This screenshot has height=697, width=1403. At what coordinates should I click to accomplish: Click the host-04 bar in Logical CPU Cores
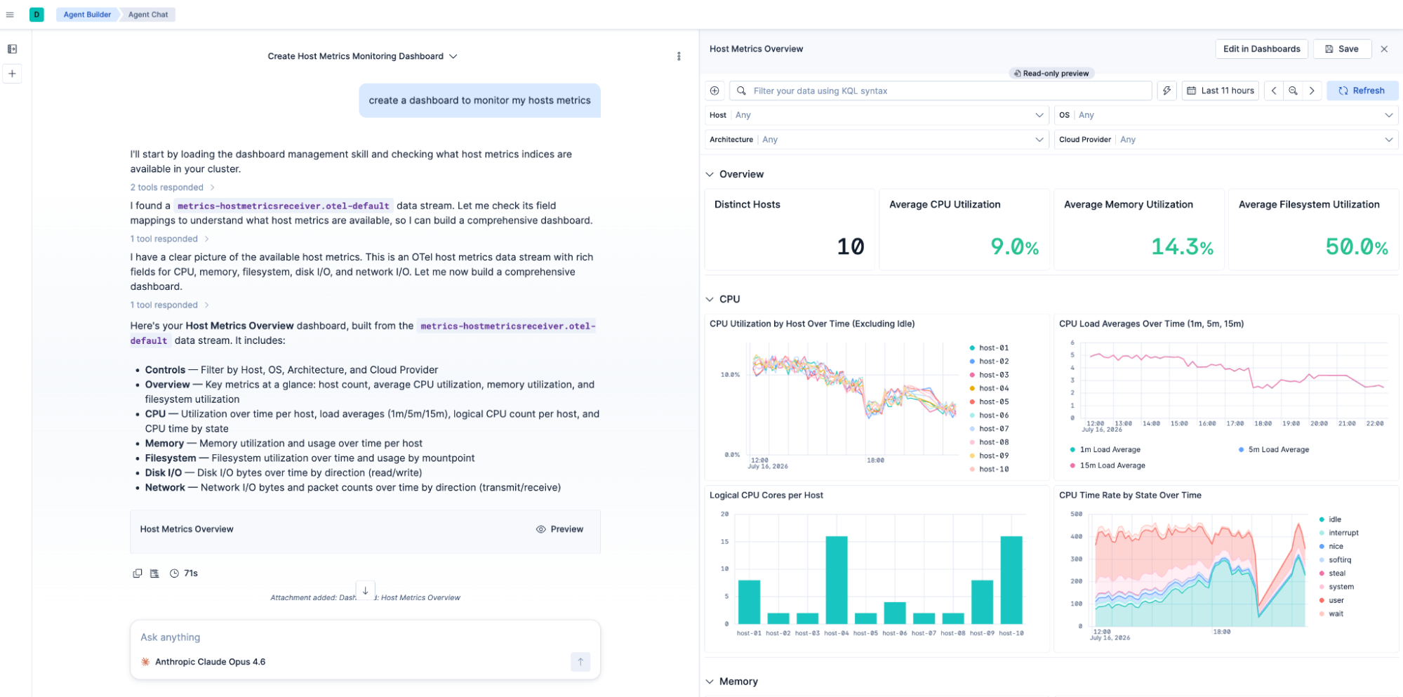[x=837, y=580]
